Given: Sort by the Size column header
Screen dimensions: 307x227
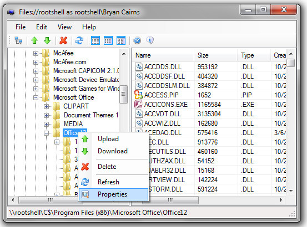Looking at the screenshot, I should (216, 55).
